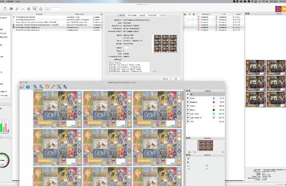Click the PrintFactory logo at top right
Image resolution: width=286 pixels, height=186 pixels.
coord(281,9)
